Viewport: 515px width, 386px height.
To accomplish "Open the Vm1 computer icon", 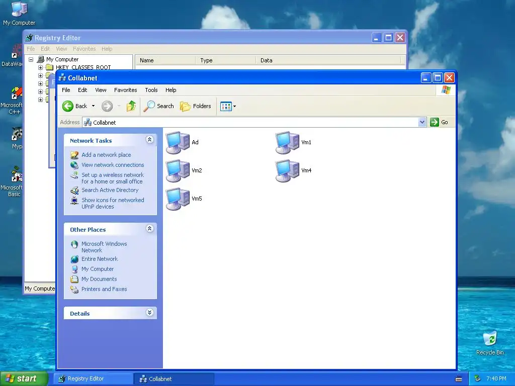I will 287,142.
